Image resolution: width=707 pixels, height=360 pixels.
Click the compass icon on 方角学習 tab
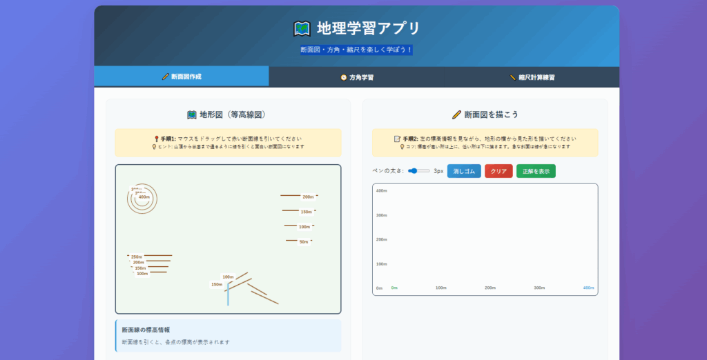[x=343, y=77]
